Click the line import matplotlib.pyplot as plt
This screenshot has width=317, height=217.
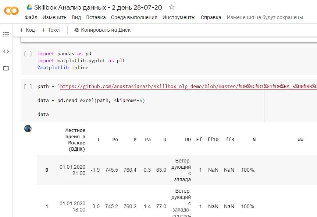[81, 60]
